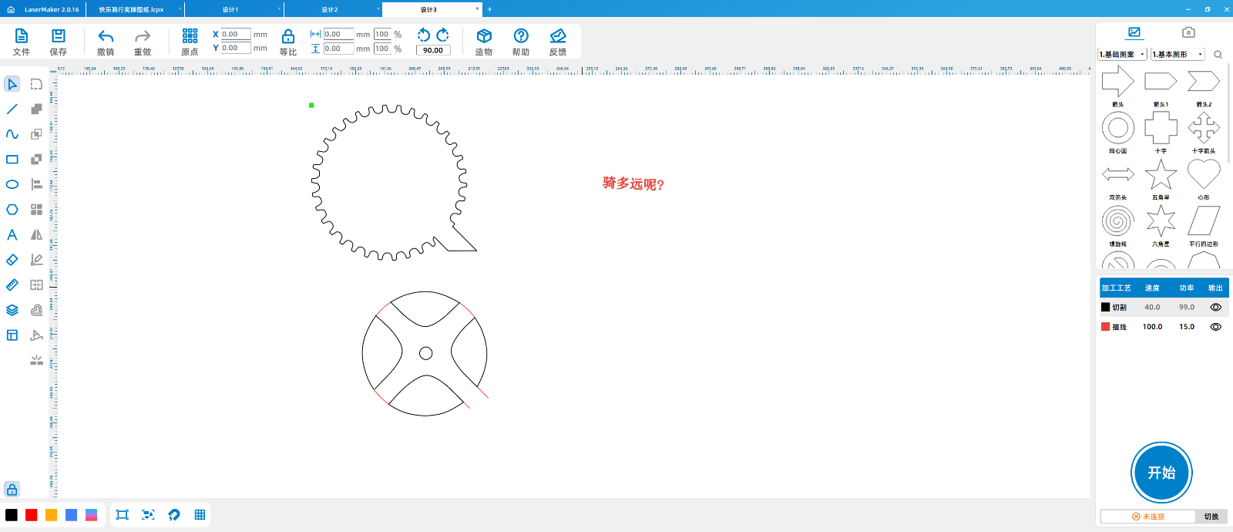This screenshot has height=532, width=1233.
Task: Pick the eraser tool
Action: click(12, 260)
